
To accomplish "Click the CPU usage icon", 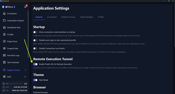I will [x=4, y=84].
